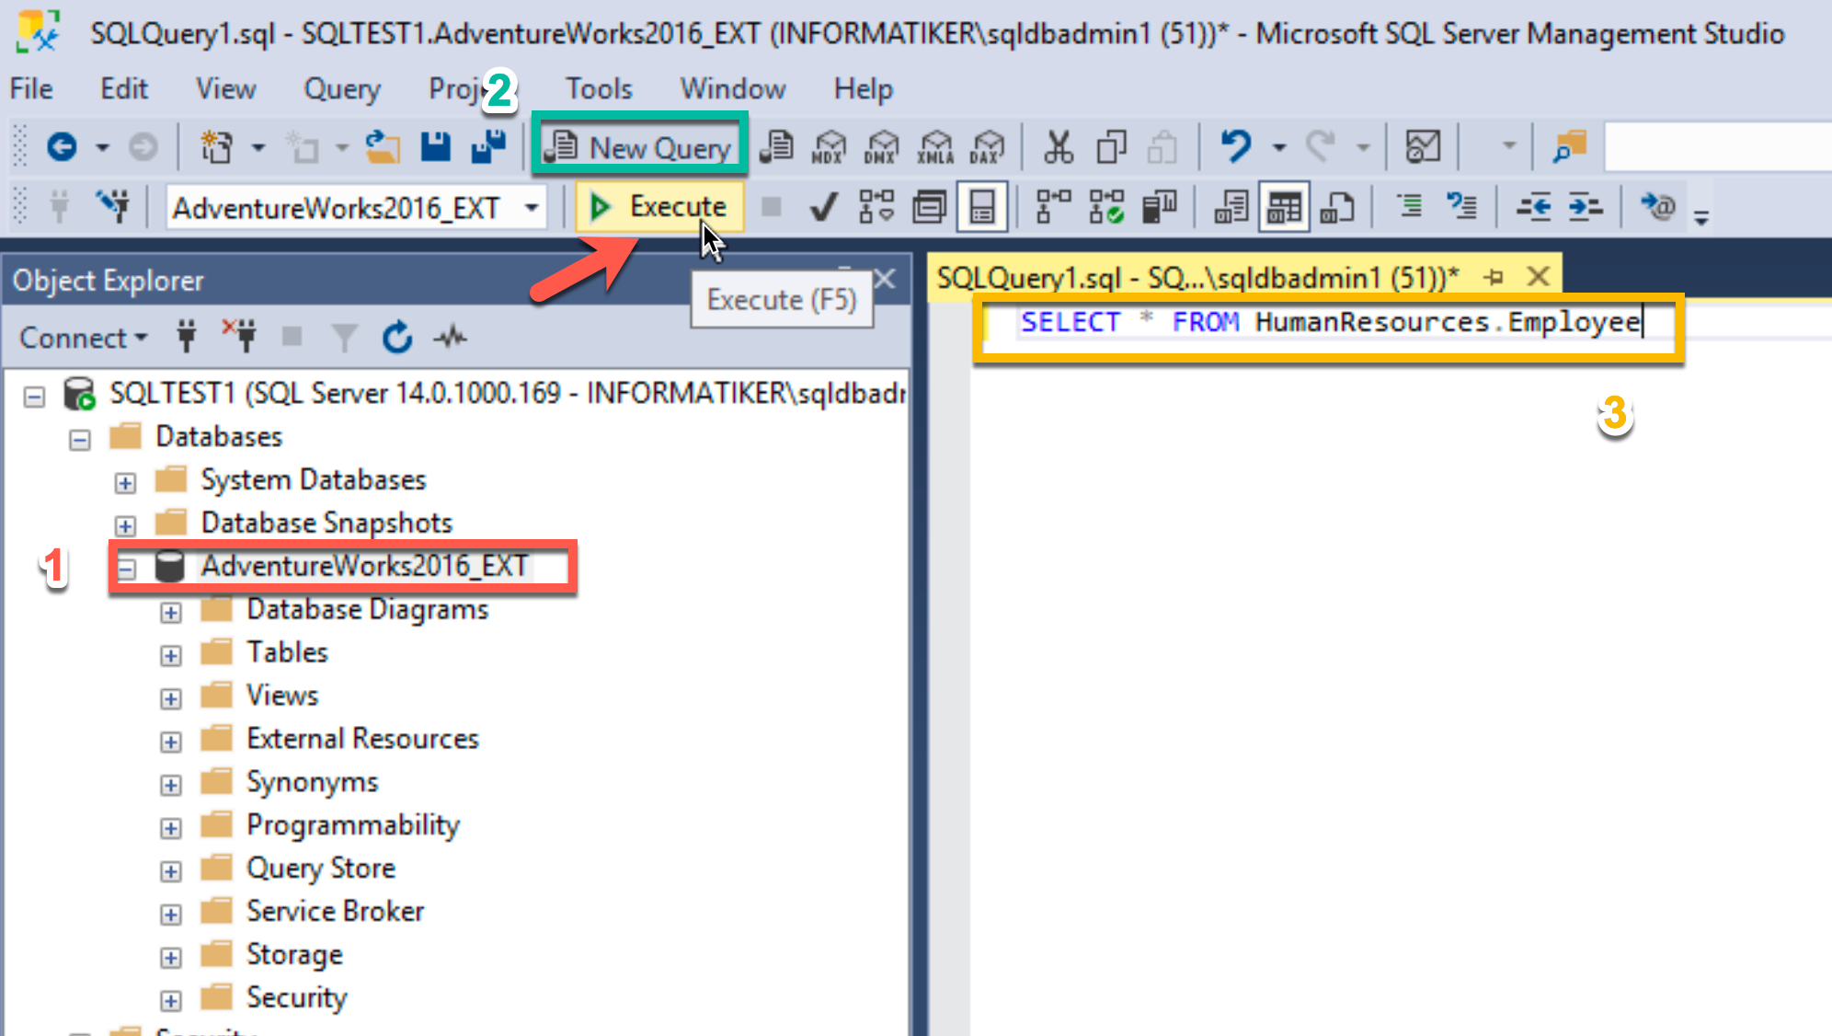Select the Query Store folder
The width and height of the screenshot is (1832, 1036).
(x=321, y=868)
